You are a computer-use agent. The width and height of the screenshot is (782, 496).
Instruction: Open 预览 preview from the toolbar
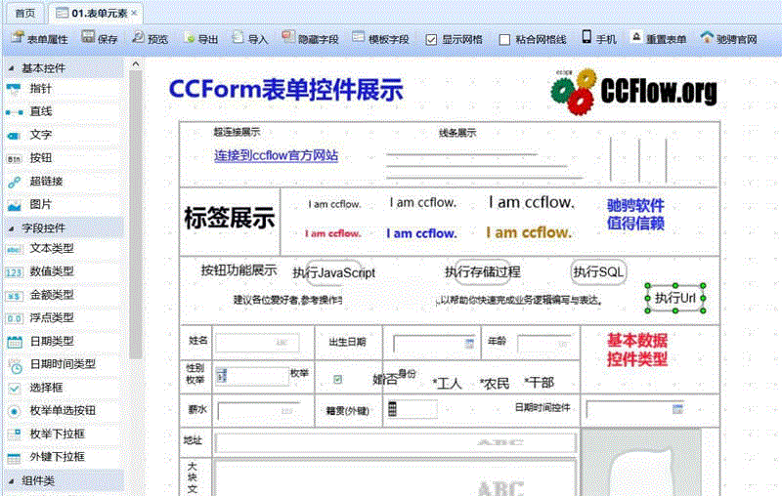click(150, 39)
